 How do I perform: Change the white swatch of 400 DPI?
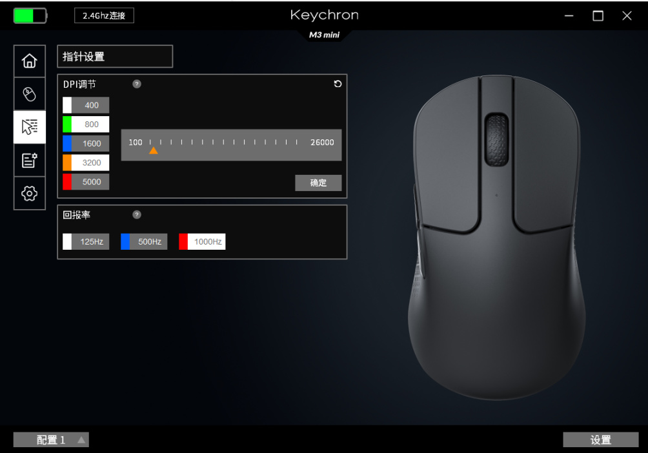pyautogui.click(x=67, y=105)
